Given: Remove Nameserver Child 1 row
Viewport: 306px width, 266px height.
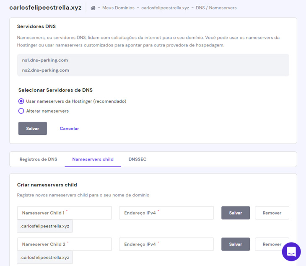Looking at the screenshot, I should coord(272,213).
